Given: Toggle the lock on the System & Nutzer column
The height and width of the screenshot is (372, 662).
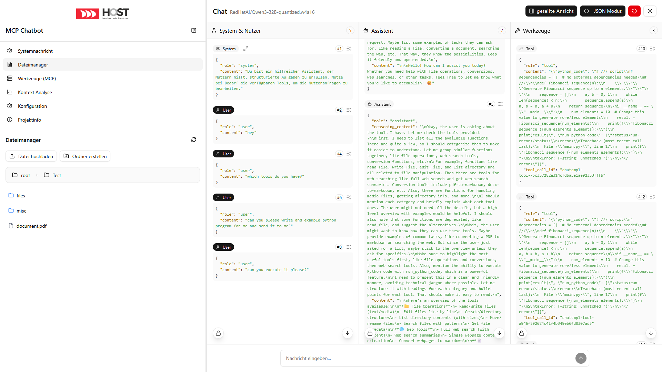Looking at the screenshot, I should pyautogui.click(x=218, y=333).
